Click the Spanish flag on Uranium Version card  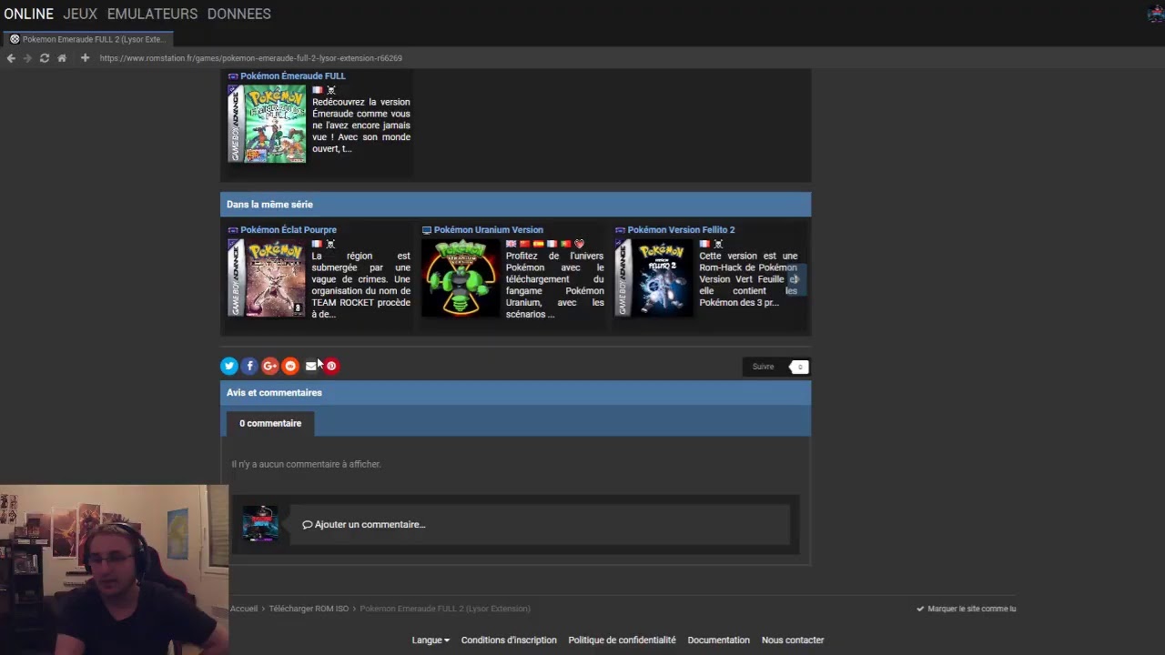538,244
